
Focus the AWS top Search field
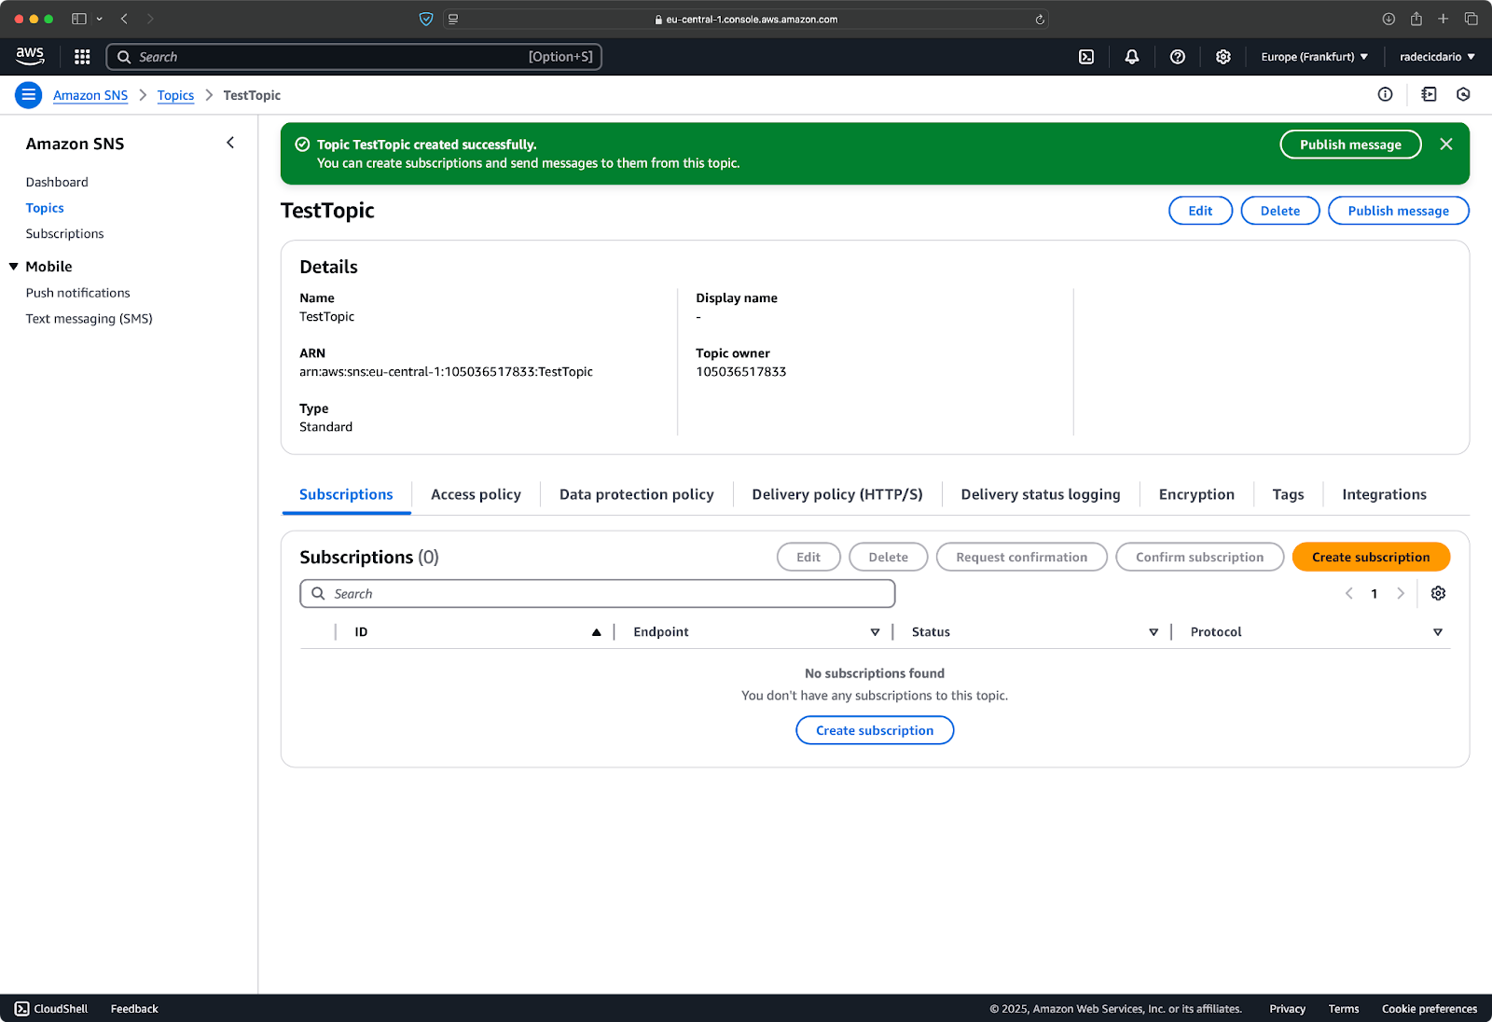pyautogui.click(x=354, y=57)
